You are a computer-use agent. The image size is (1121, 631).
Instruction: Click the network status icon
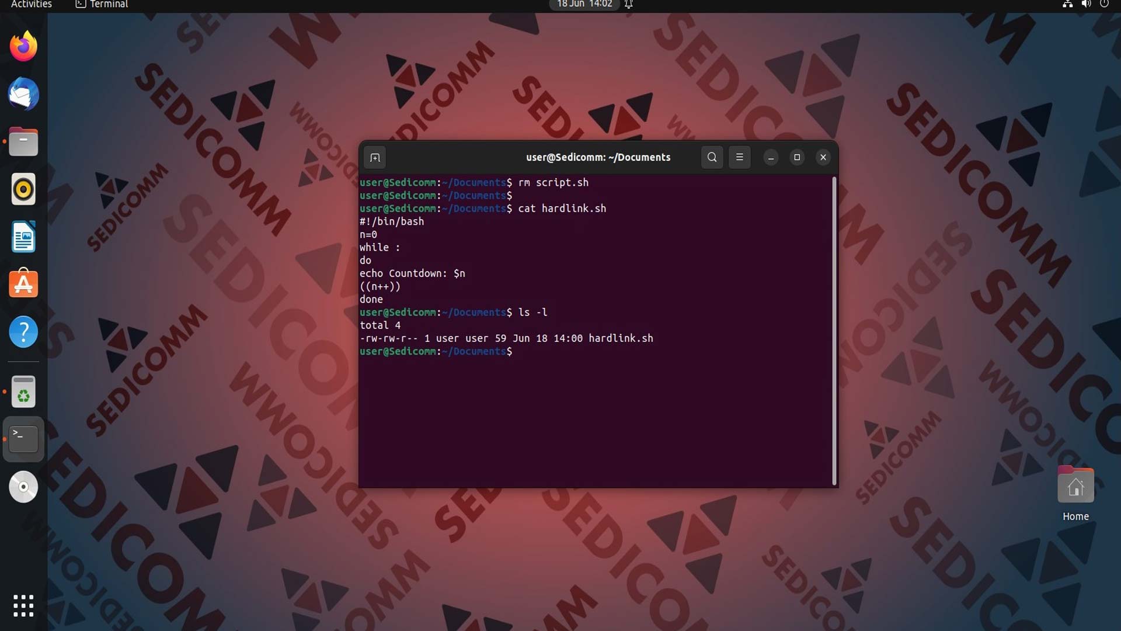point(1067,4)
